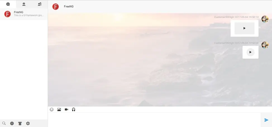Click first message sender avatar

point(265,19)
